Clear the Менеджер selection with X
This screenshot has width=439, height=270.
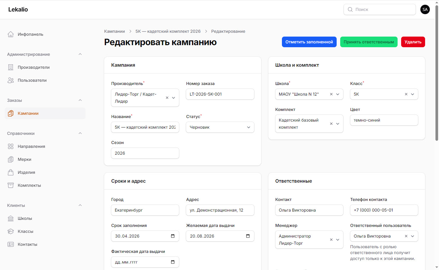click(x=331, y=240)
